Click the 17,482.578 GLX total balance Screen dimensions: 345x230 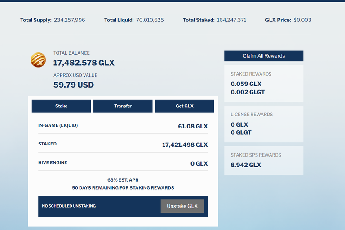(84, 63)
